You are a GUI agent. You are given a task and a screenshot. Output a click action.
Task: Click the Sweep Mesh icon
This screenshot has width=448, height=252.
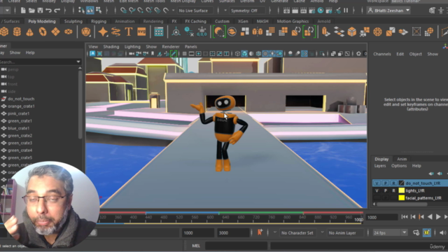coord(115,31)
